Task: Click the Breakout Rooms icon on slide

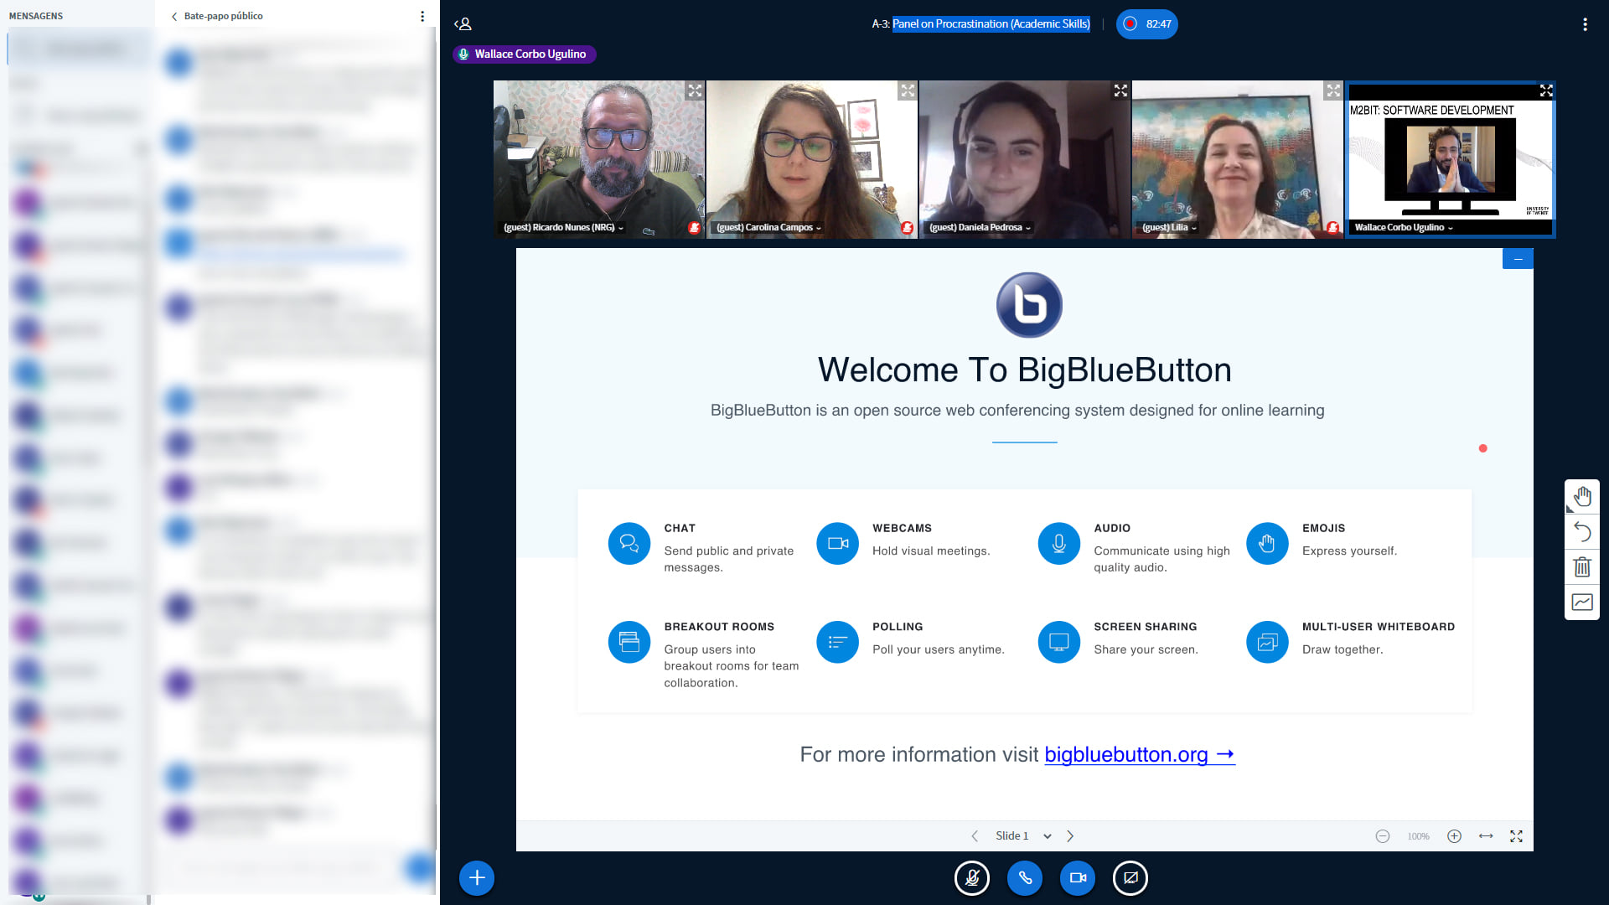Action: [x=629, y=643]
